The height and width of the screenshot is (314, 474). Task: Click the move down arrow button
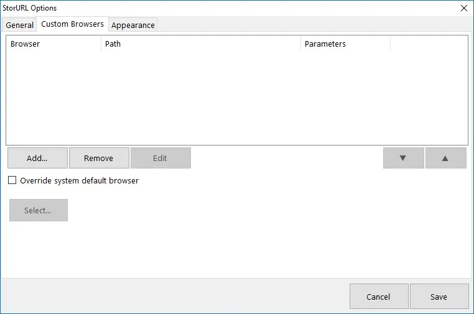click(x=403, y=158)
